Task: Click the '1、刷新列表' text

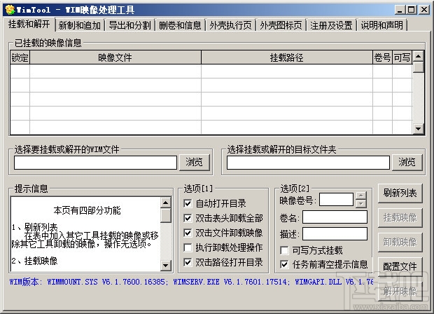Action: pyautogui.click(x=34, y=227)
